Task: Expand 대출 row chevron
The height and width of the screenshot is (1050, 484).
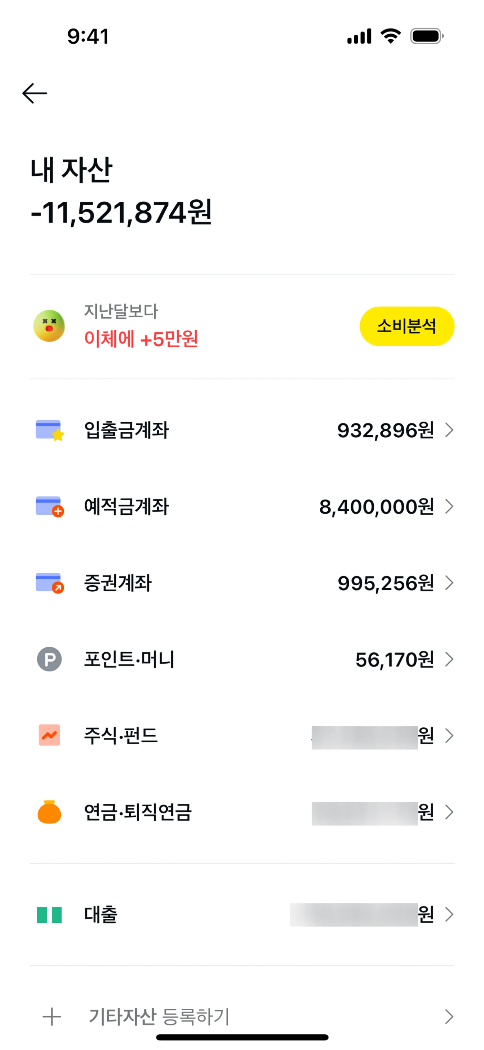Action: point(449,914)
